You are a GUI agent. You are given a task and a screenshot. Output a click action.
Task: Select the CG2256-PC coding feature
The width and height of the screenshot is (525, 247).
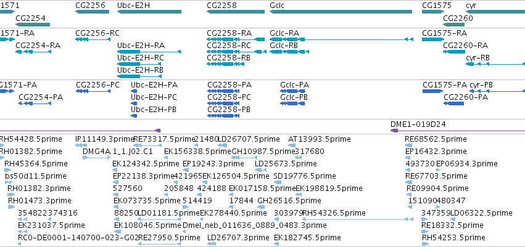coord(93,91)
